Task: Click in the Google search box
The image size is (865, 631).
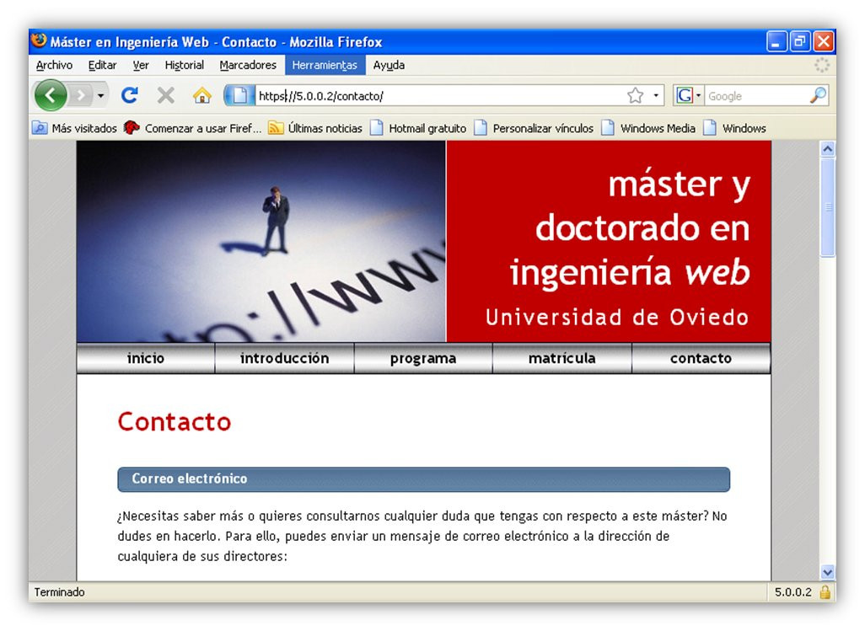Action: (x=756, y=96)
